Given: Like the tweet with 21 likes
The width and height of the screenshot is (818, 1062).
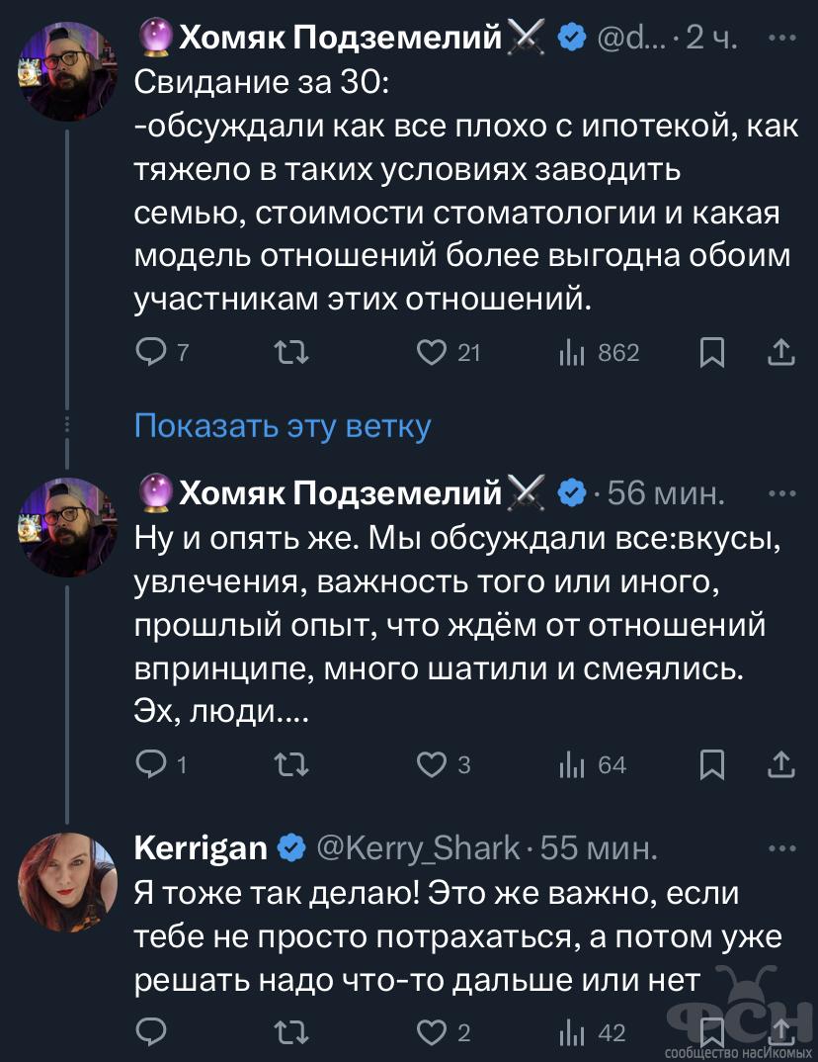Looking at the screenshot, I should click(432, 353).
